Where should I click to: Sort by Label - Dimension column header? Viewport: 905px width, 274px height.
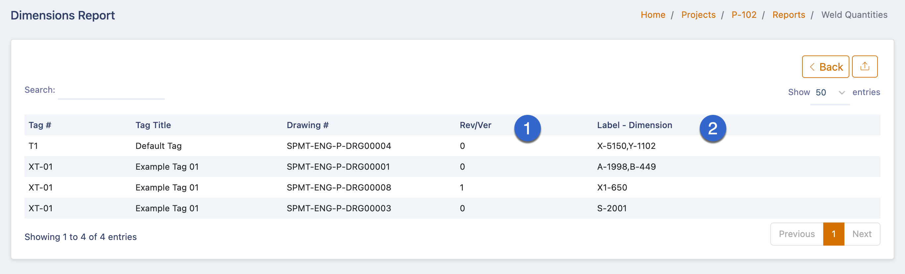click(635, 125)
